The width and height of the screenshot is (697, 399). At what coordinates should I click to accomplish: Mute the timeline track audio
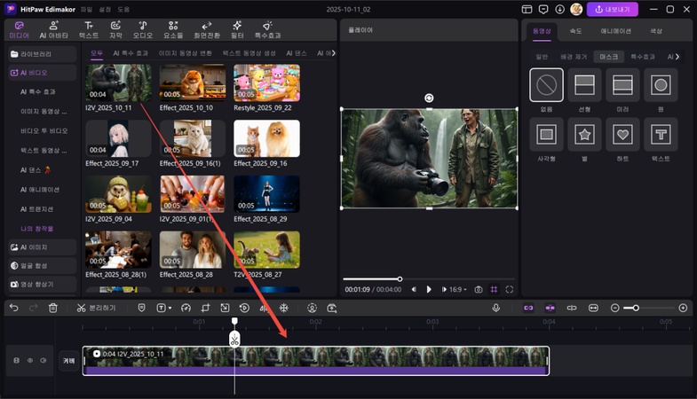click(x=43, y=361)
